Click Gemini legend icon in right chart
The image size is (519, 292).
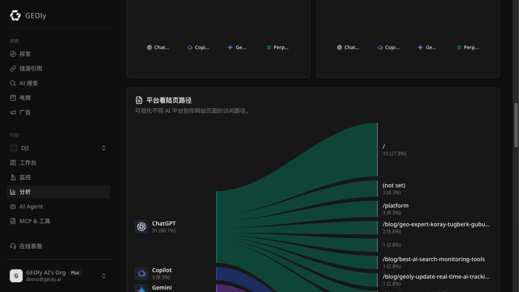420,48
